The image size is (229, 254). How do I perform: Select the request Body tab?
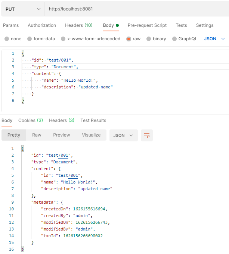pyautogui.click(x=111, y=25)
